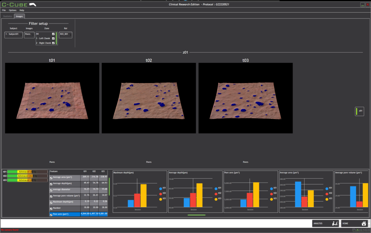Uncheck the Average depth feature checkbox

[x=51, y=184]
